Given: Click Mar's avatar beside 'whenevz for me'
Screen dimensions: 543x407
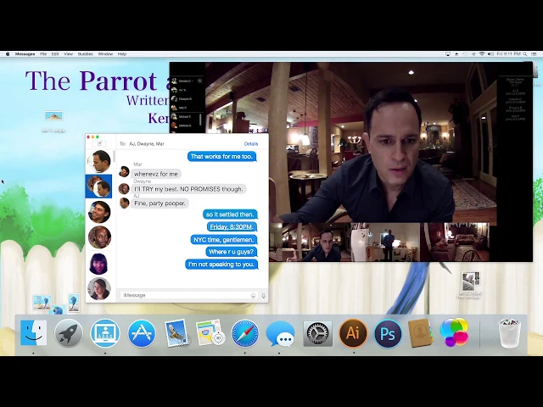Looking at the screenshot, I should pyautogui.click(x=124, y=171).
